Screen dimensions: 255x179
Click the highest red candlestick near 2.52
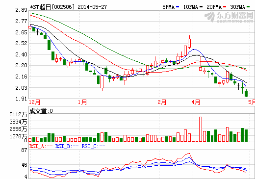(189, 43)
